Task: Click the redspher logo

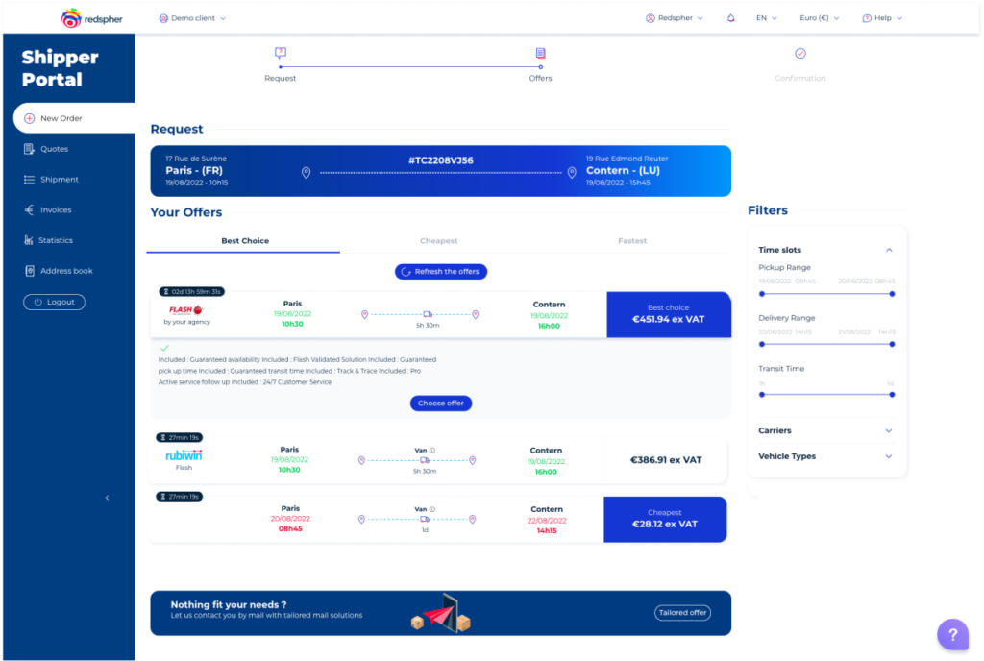Action: point(91,18)
